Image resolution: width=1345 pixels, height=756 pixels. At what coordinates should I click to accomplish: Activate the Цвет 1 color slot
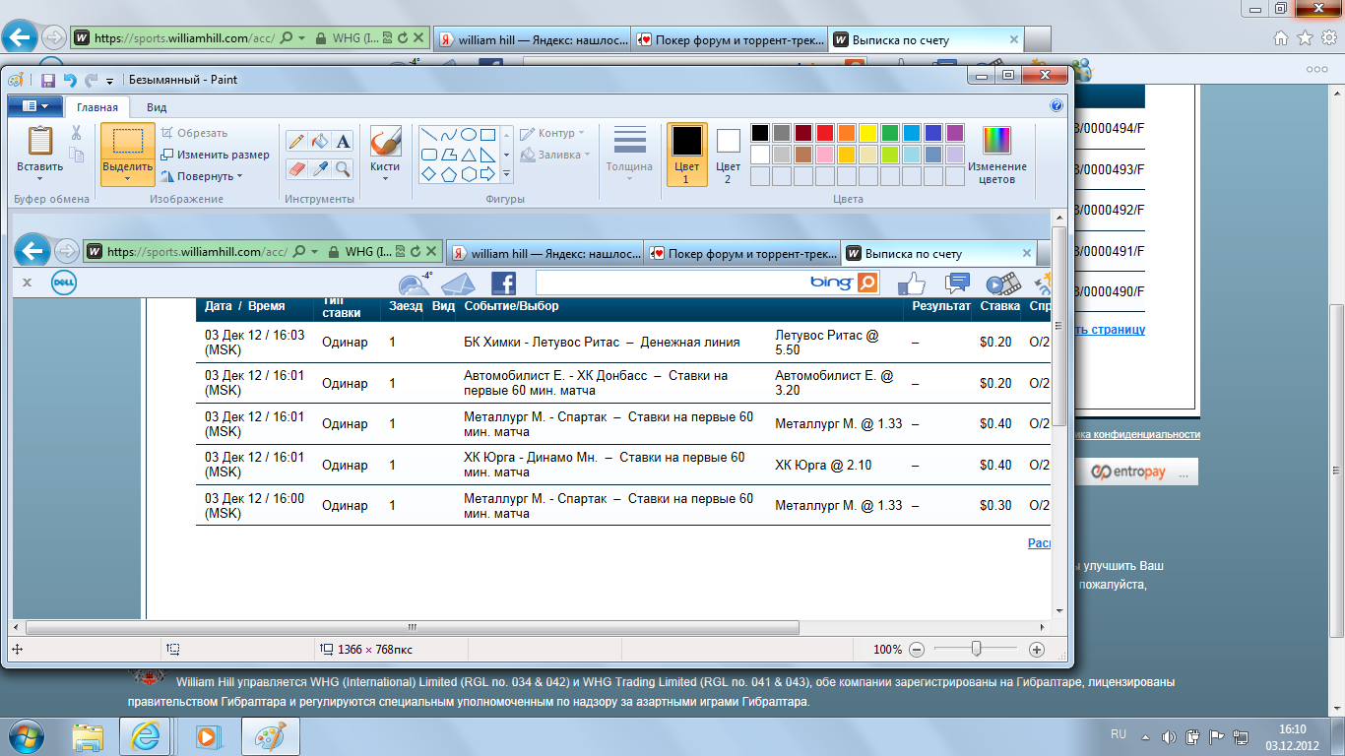(x=686, y=155)
